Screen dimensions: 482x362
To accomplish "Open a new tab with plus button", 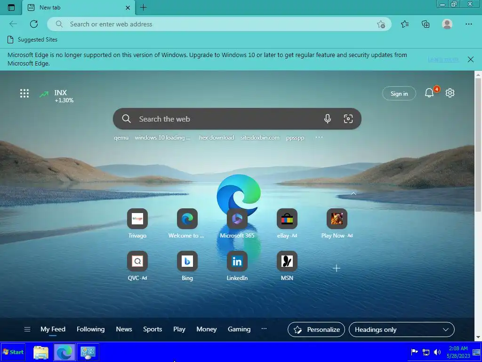I will 143,8.
